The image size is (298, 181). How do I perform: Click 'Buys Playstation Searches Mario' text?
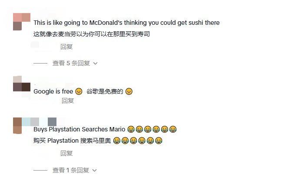[79, 129]
